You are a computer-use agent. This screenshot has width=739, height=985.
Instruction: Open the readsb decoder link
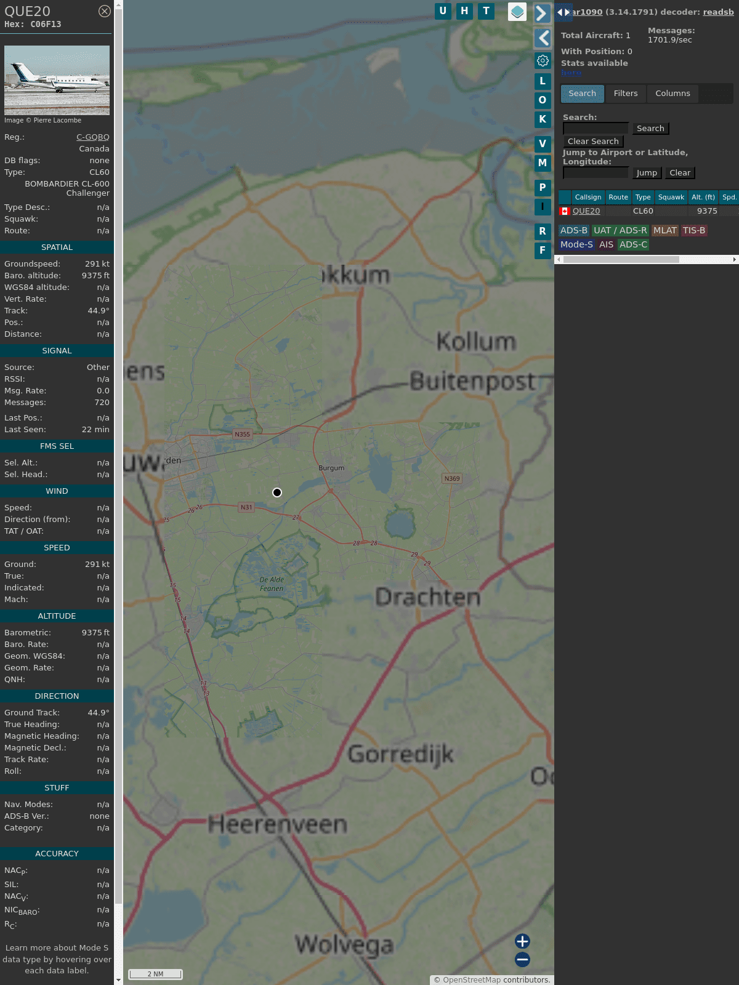719,12
